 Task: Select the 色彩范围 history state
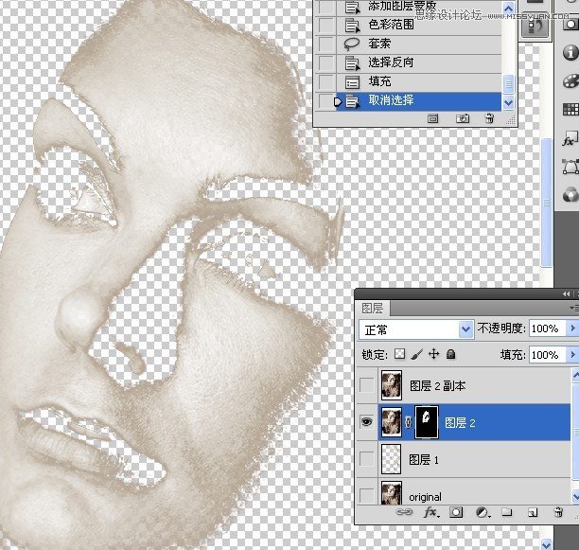pyautogui.click(x=419, y=26)
